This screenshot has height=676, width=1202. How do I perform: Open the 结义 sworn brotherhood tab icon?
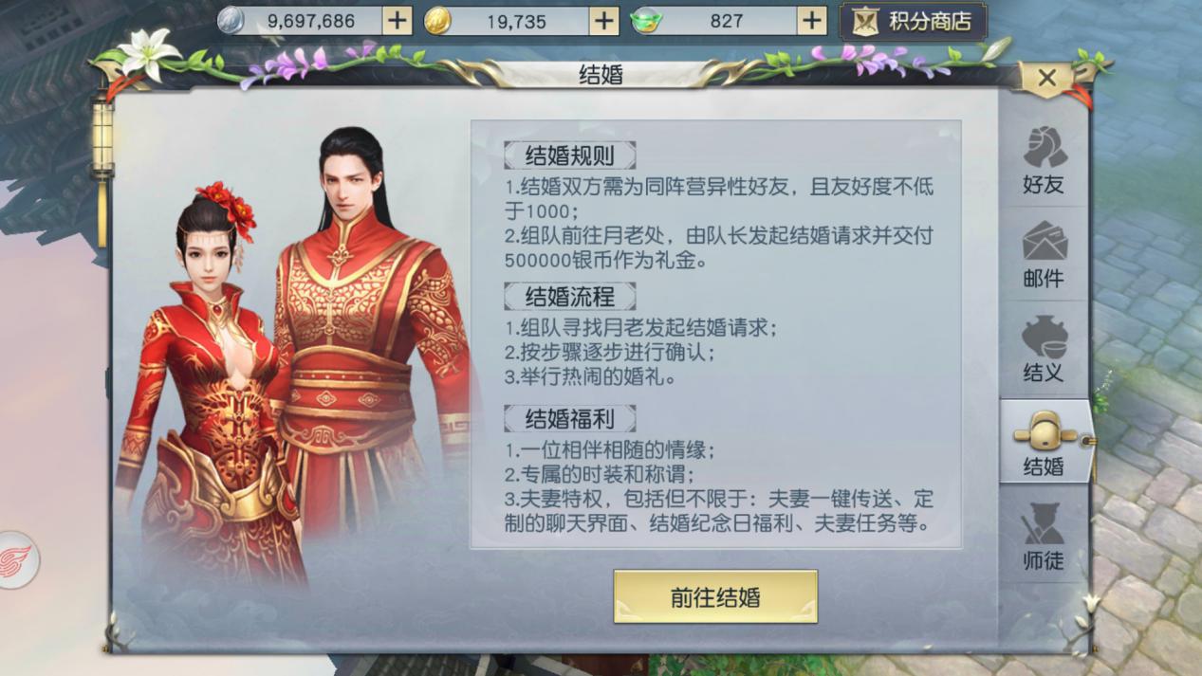coord(1044,348)
